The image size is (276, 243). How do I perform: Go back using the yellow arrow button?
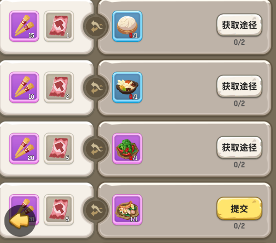20,221
